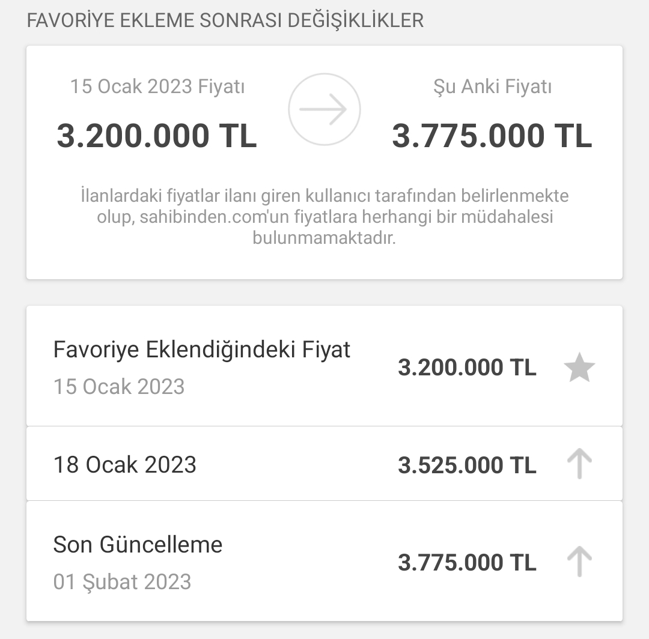Click the 15 Ocak 2023 date under favorites row

(119, 387)
